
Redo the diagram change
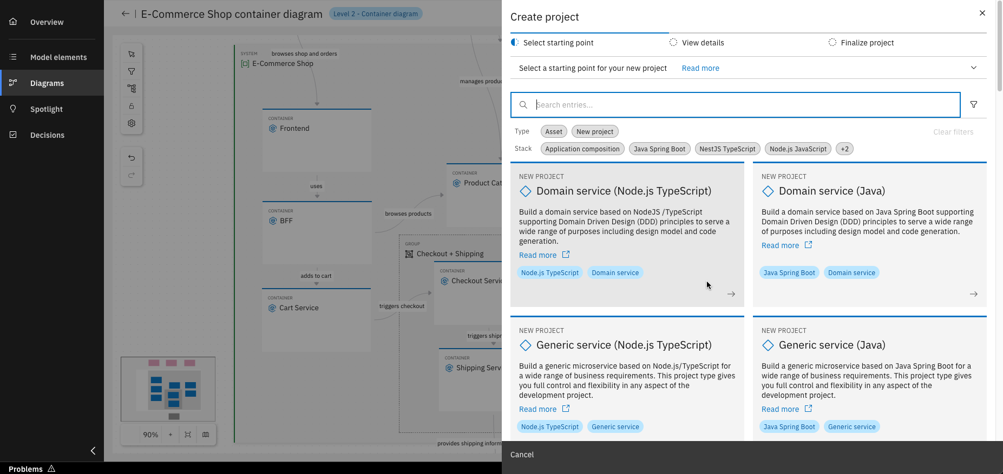[132, 175]
